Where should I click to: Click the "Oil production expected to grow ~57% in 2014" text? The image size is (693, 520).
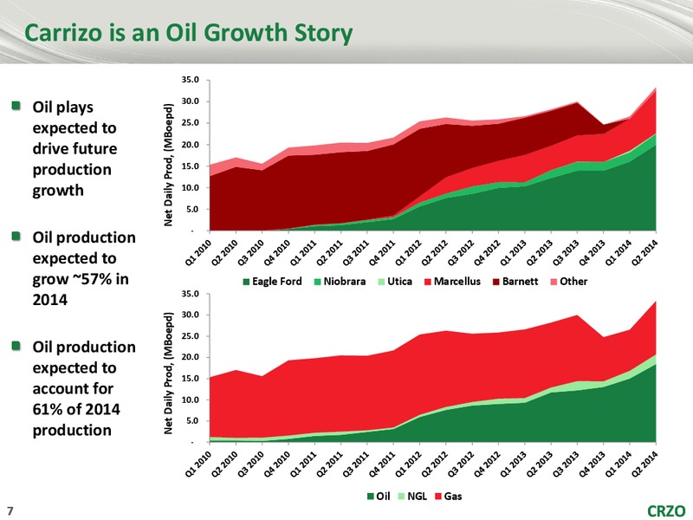84,269
